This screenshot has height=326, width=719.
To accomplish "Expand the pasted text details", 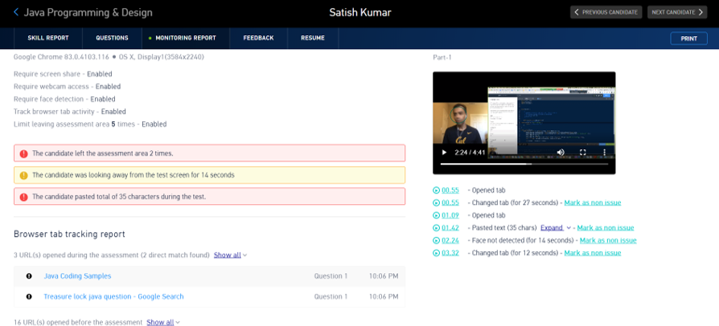I will pos(554,228).
